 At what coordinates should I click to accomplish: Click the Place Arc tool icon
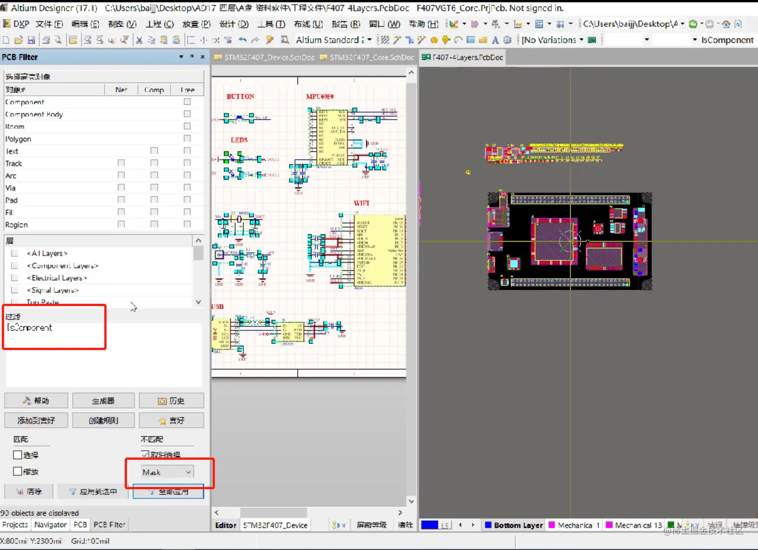tap(458, 40)
